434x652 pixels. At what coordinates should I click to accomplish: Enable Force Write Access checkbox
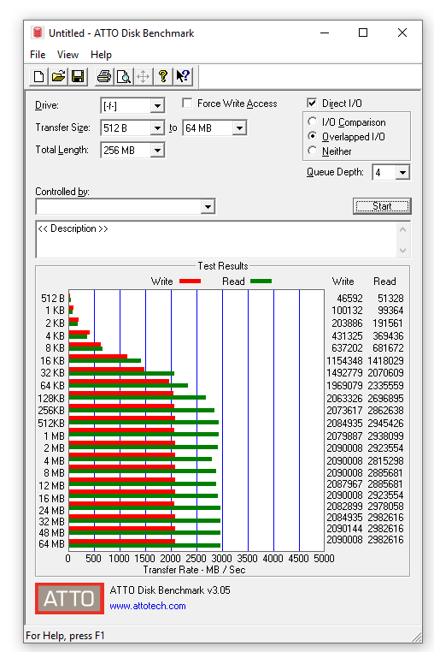click(187, 104)
